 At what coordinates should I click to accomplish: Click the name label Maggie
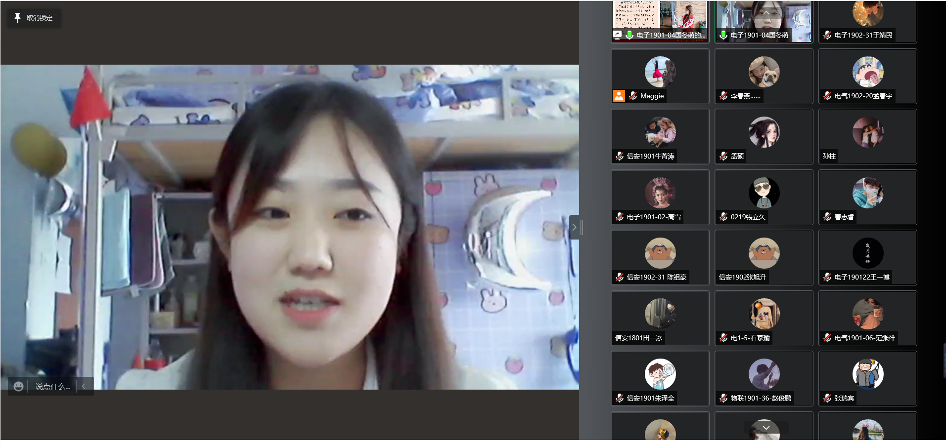point(652,96)
